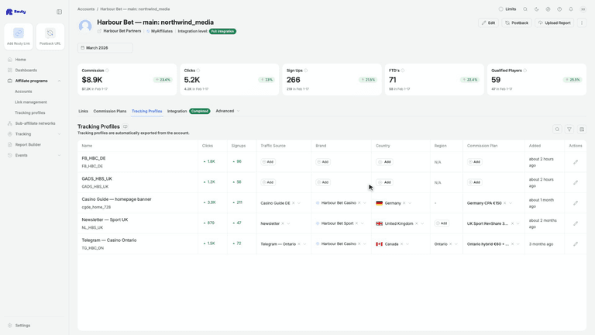Add brand for GADS_HBS_UK row
Screen dimensions: 595x335
[323, 182]
